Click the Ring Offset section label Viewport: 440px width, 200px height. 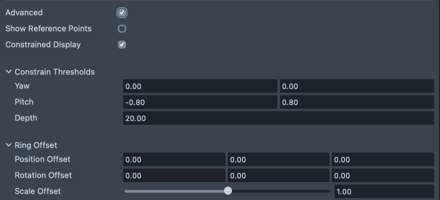[x=36, y=145]
